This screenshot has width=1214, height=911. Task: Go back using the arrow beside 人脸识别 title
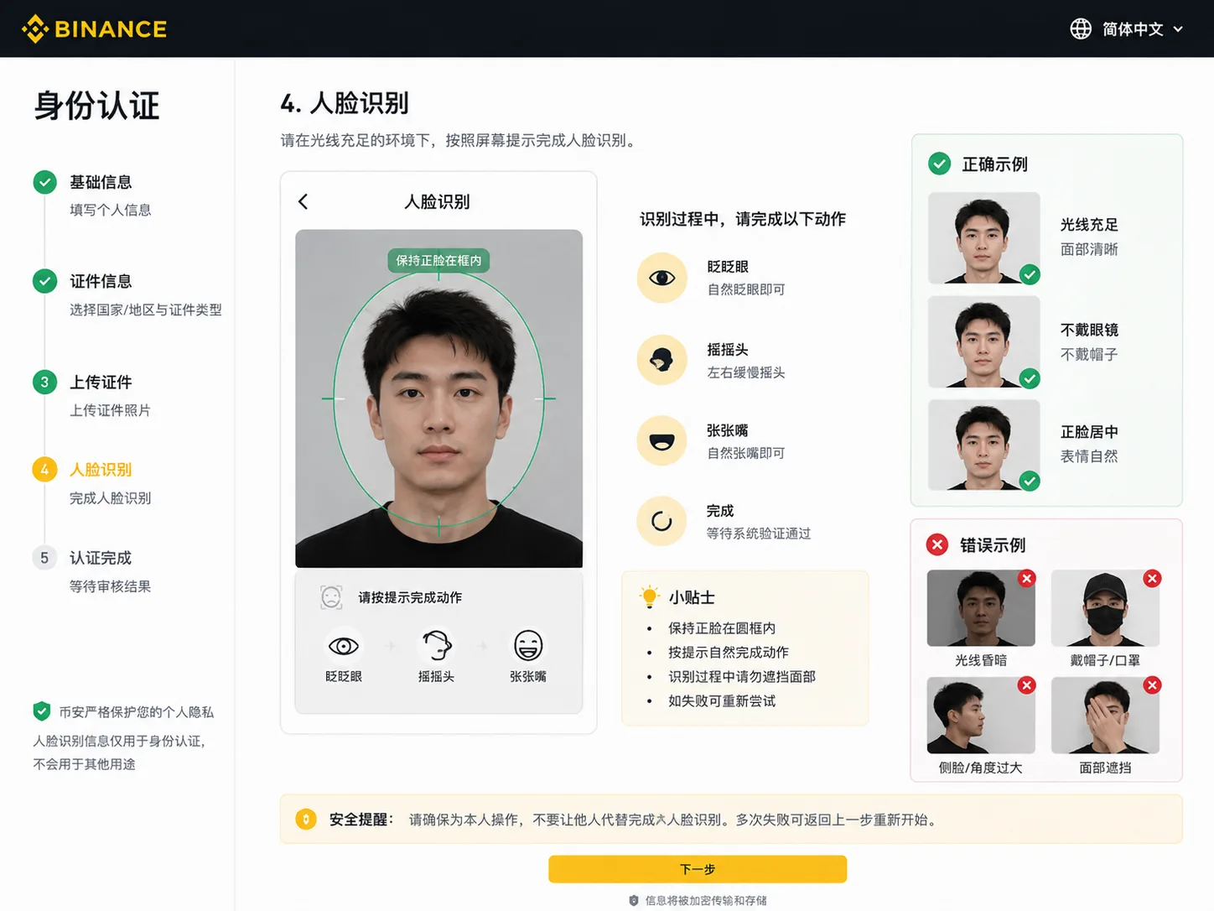[x=303, y=201]
